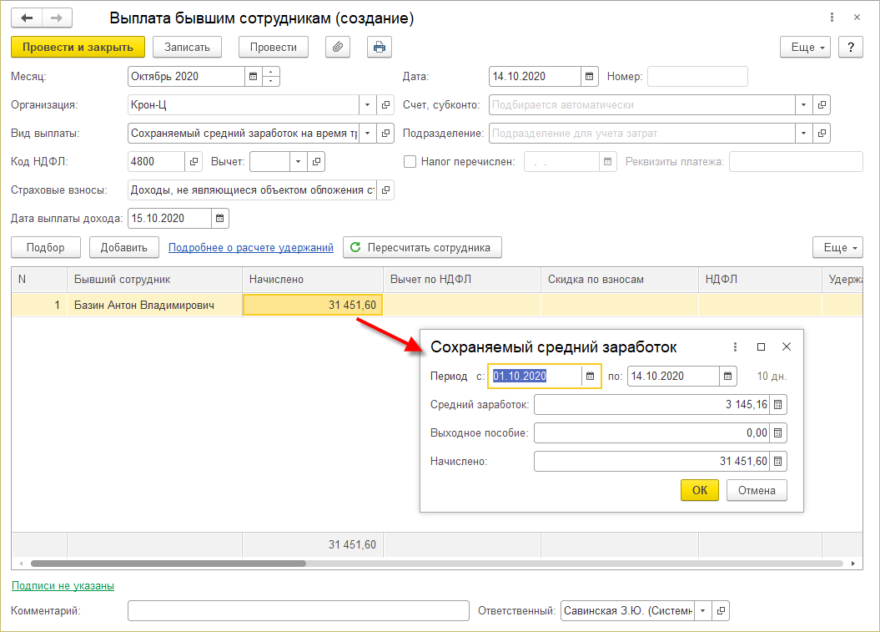The image size is (880, 632).
Task: Click the Провести и закрыть button
Action: 78,47
